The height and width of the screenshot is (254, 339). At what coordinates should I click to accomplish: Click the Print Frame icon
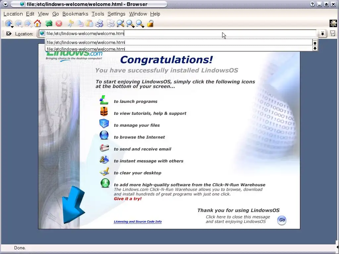[x=111, y=23]
